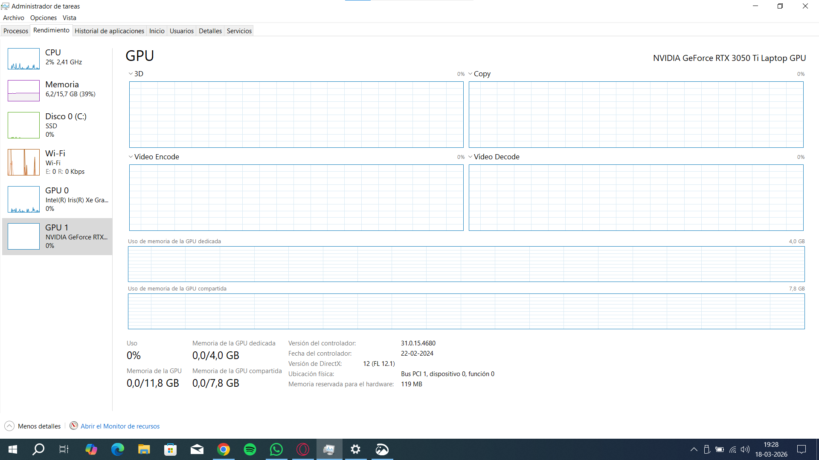Open Opera GX from the taskbar
This screenshot has width=819, height=460.
[303, 449]
